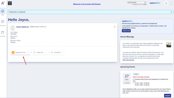The height and width of the screenshot is (98, 174).
Task: Click the school crest logo thumbnail
Action: [x=10, y=3]
